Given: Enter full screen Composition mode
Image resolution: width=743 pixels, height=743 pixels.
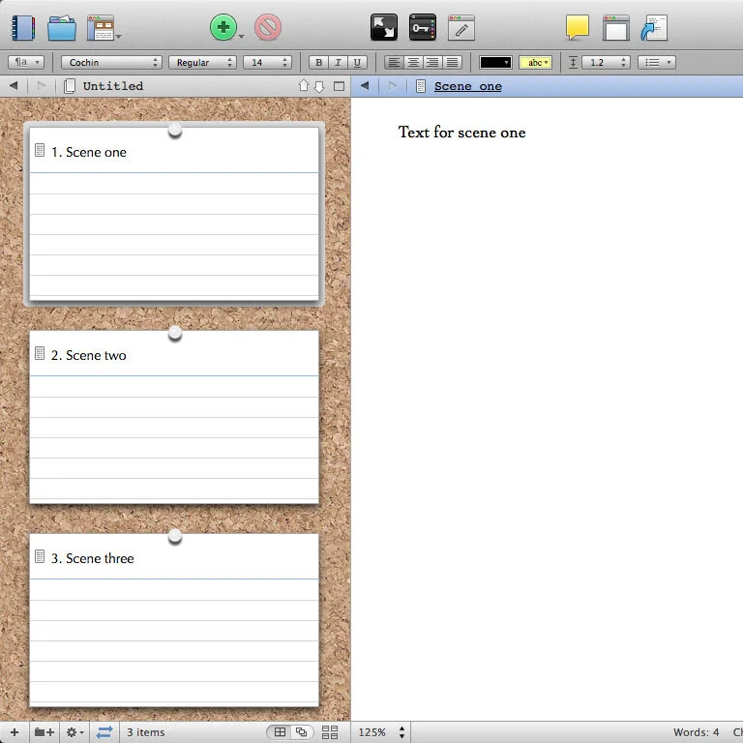Looking at the screenshot, I should (384, 27).
